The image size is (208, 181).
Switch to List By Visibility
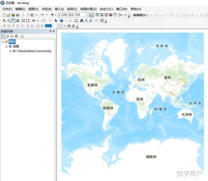click(12, 36)
